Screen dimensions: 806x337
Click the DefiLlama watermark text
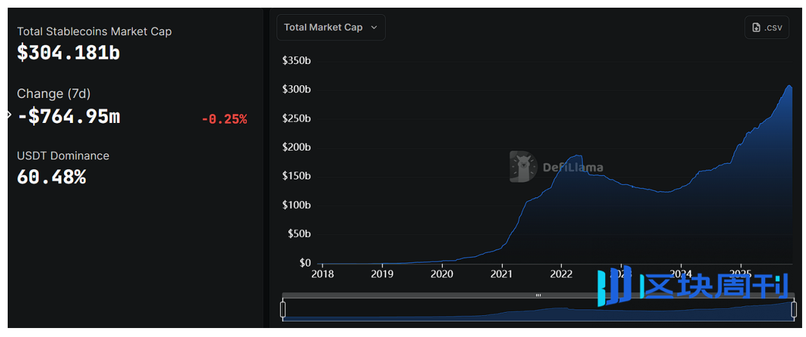(573, 168)
